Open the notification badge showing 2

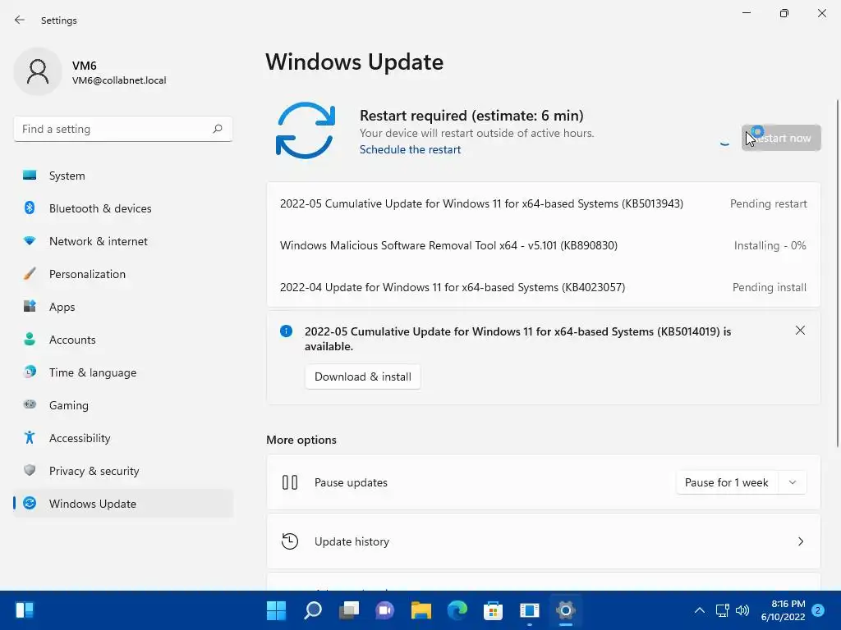818,609
